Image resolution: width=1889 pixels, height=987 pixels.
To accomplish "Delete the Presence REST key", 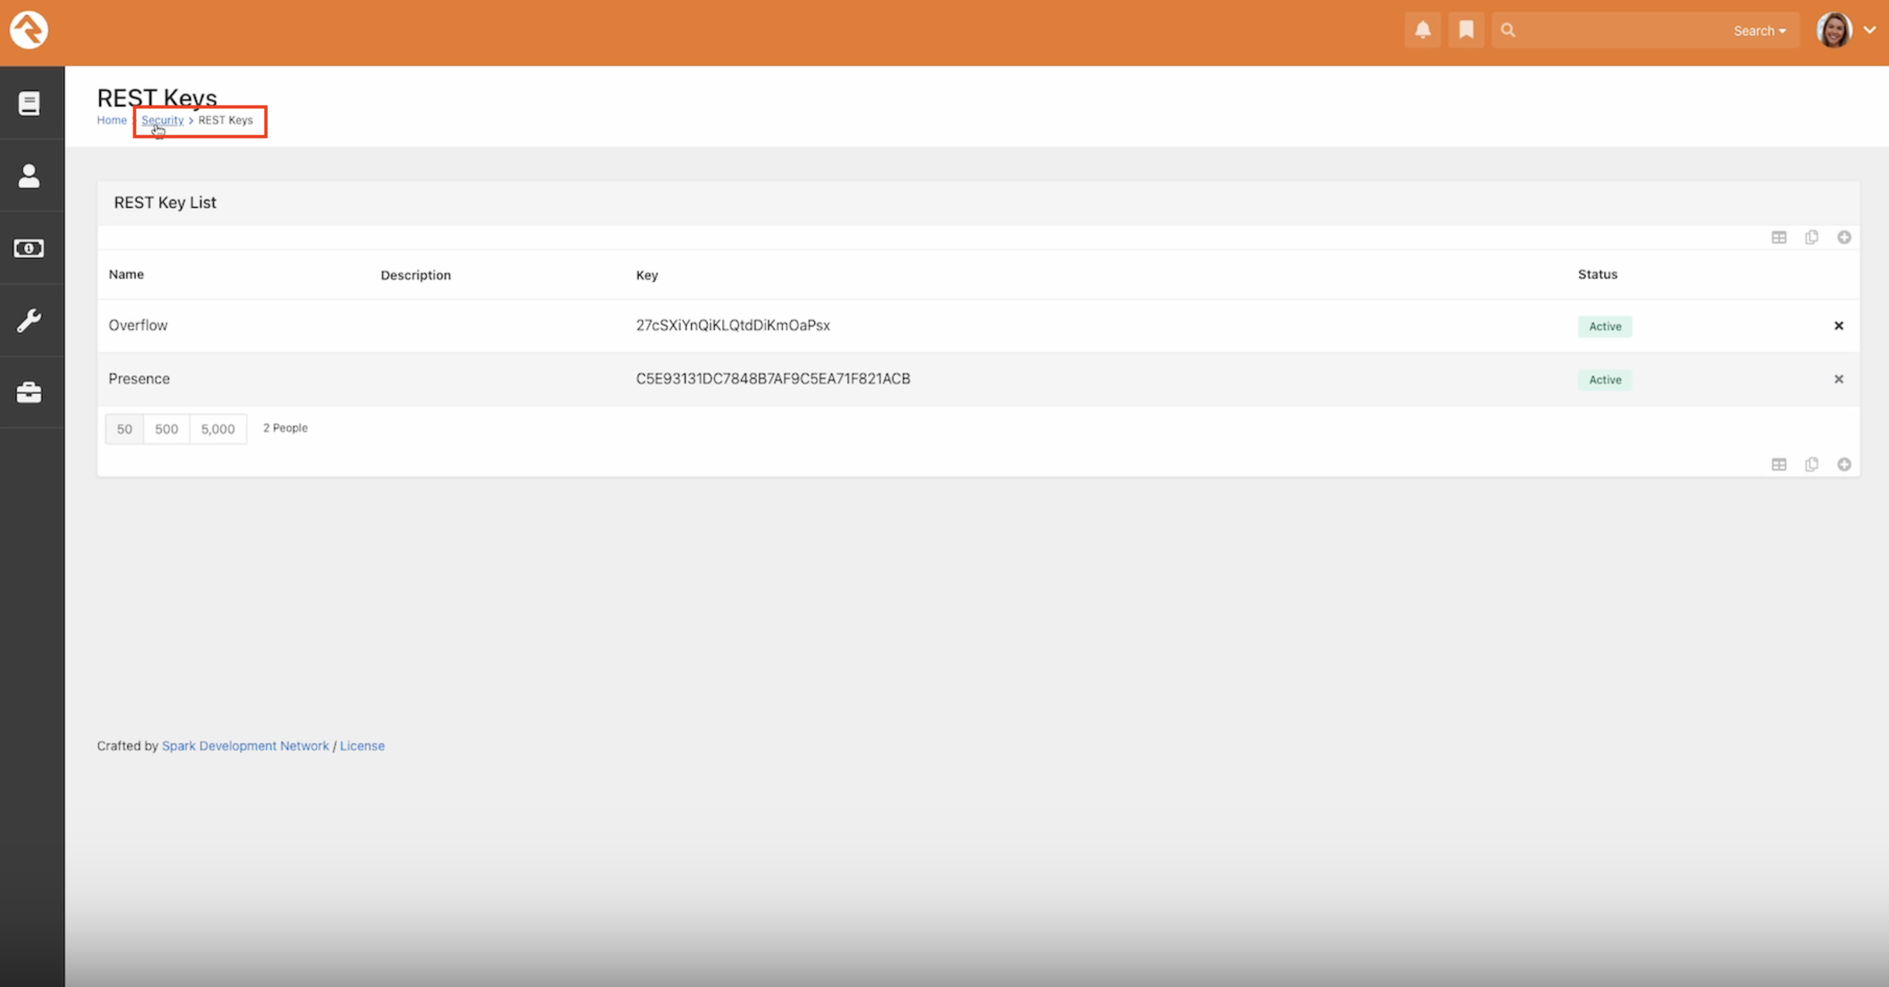I will click(1838, 379).
